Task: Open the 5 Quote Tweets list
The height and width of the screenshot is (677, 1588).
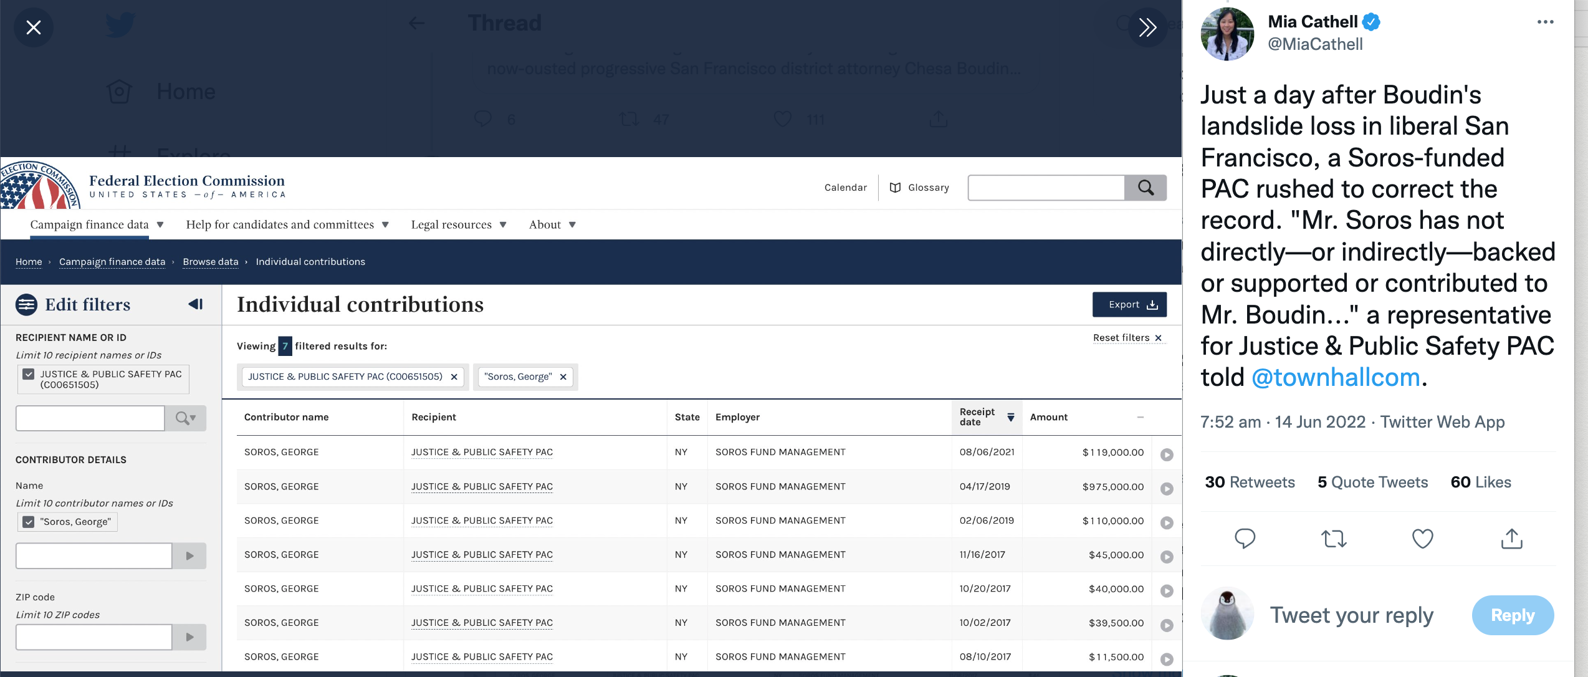Action: [x=1372, y=483]
